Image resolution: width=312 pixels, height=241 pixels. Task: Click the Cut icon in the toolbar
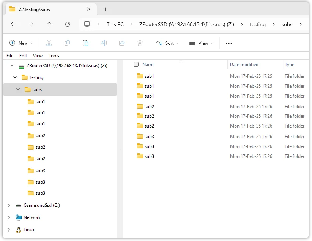click(x=49, y=43)
